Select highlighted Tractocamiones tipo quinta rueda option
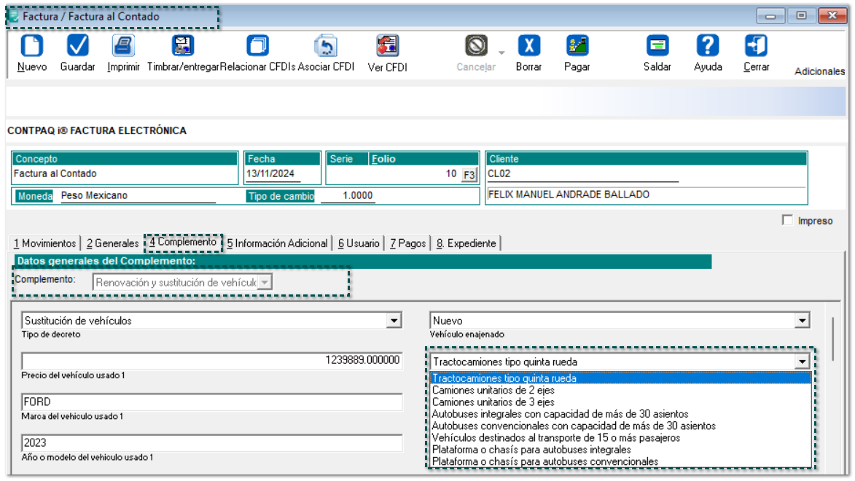Image resolution: width=855 pixels, height=481 pixels. [x=620, y=378]
